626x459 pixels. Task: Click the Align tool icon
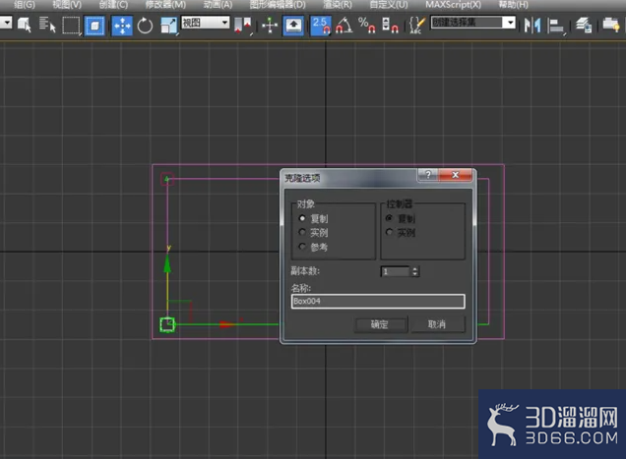(x=556, y=26)
